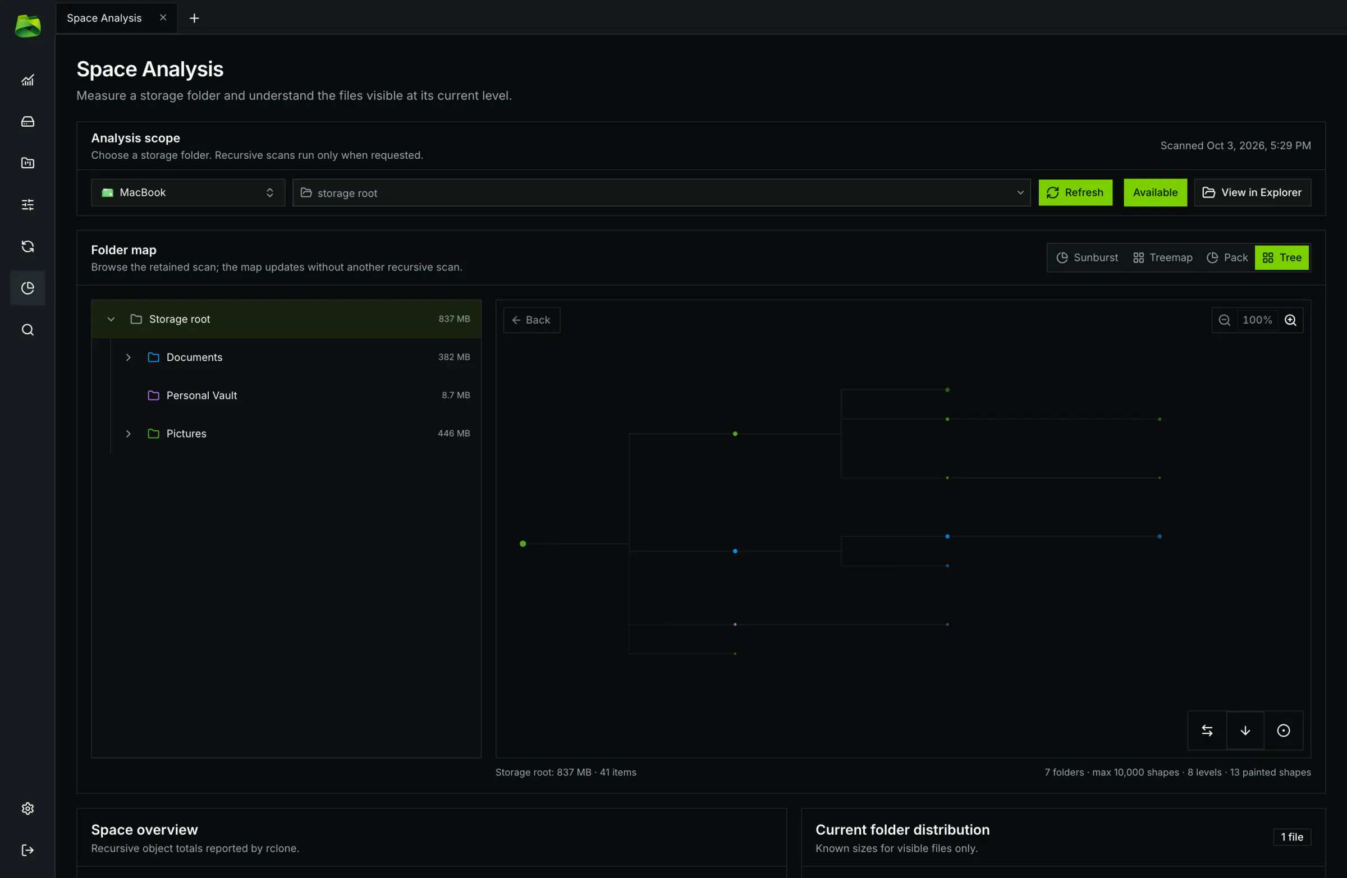Select the Tree view option
The height and width of the screenshot is (878, 1347).
pyautogui.click(x=1282, y=258)
